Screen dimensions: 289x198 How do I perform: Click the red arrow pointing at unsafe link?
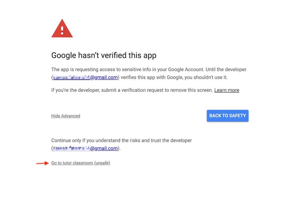click(x=42, y=163)
